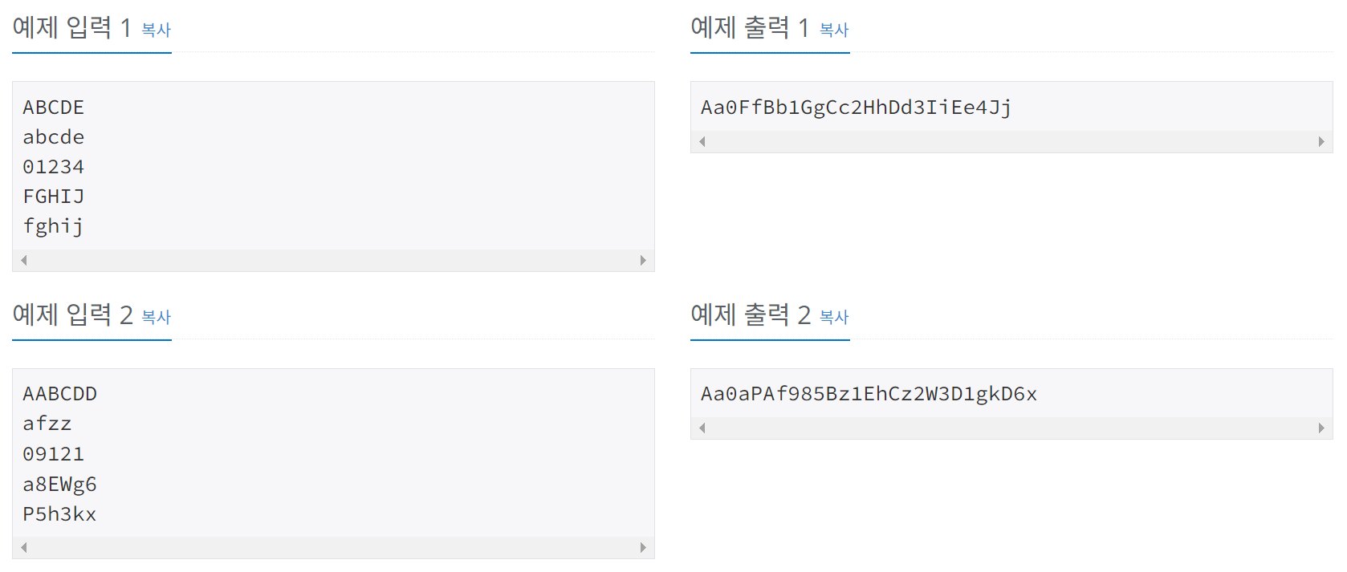Click the horizontal scrollbar track under example input 1
Viewport: 1347px width, 572px height.
333,260
